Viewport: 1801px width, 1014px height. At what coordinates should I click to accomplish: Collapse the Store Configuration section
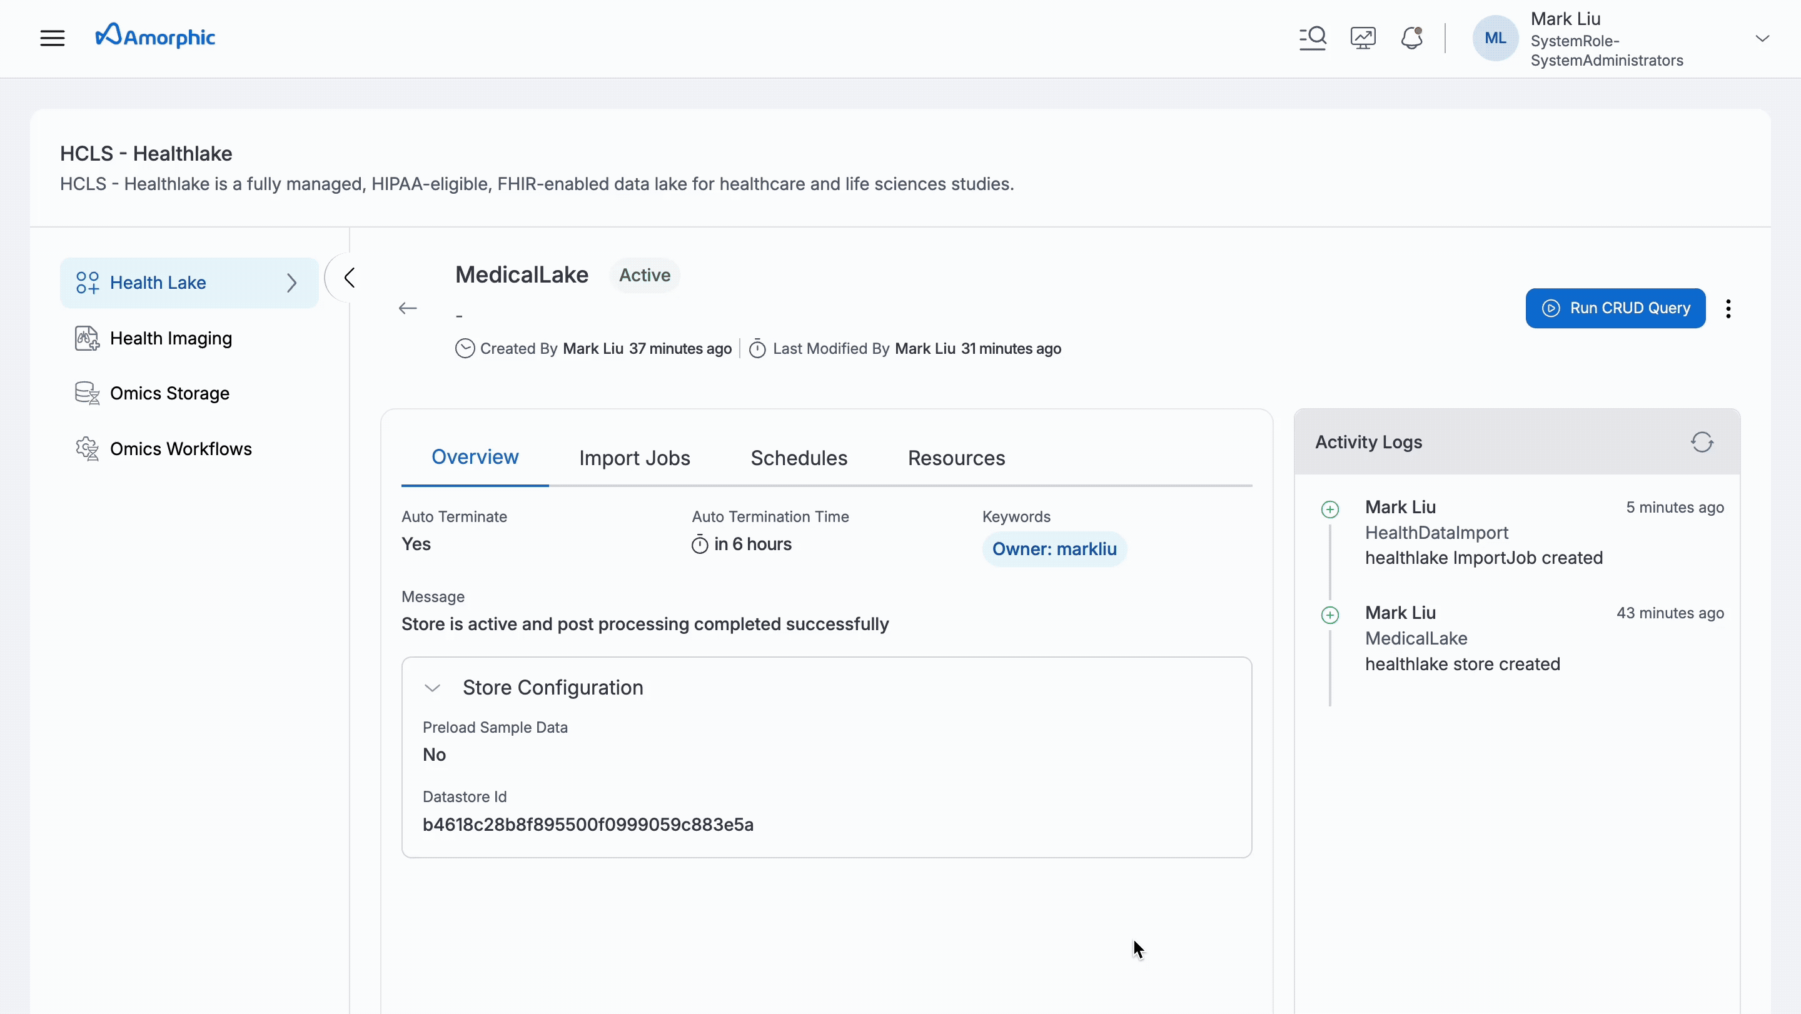click(433, 688)
